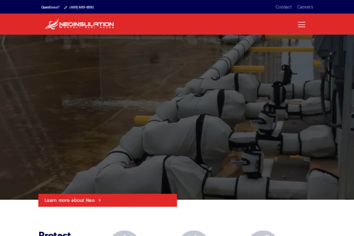Click empty area of navy top bar
Image resolution: width=354 pixels, height=236 pixels.
pos(184,7)
